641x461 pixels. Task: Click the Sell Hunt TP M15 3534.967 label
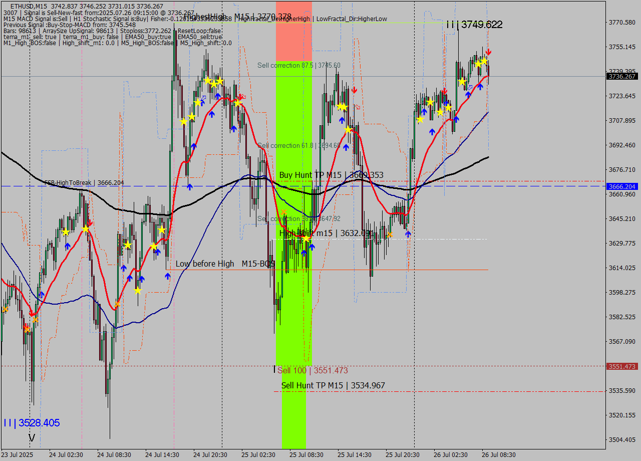pos(333,386)
